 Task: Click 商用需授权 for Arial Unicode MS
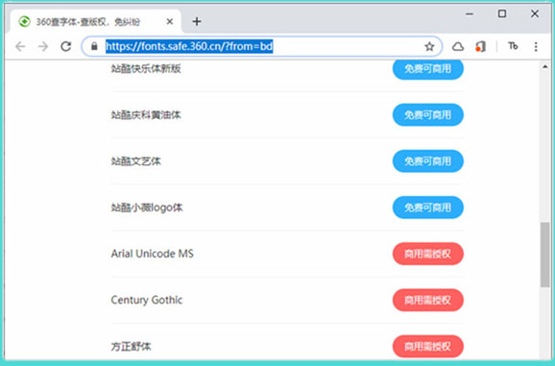428,254
